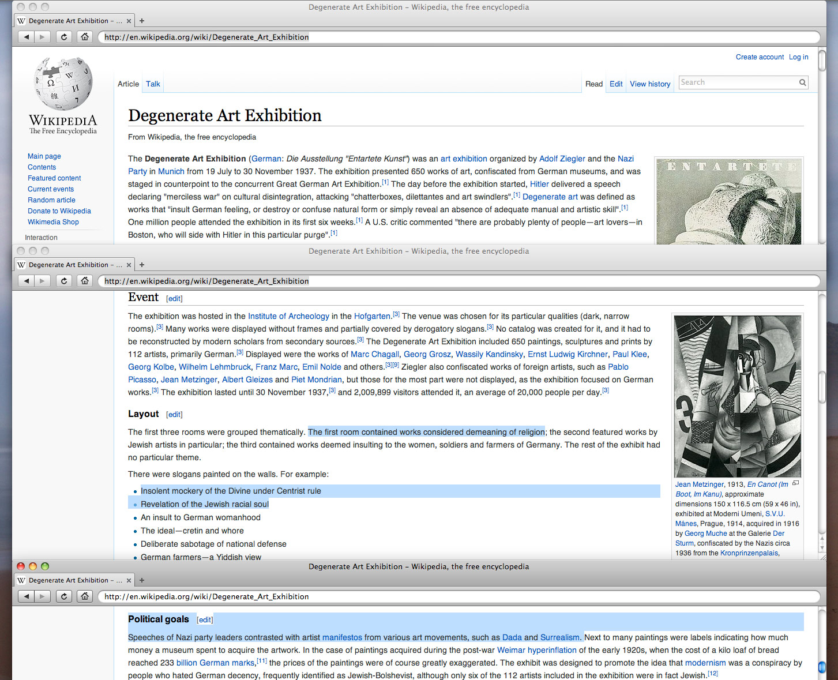The width and height of the screenshot is (838, 680).
Task: Open Current events in the sidebar
Action: pyautogui.click(x=51, y=189)
